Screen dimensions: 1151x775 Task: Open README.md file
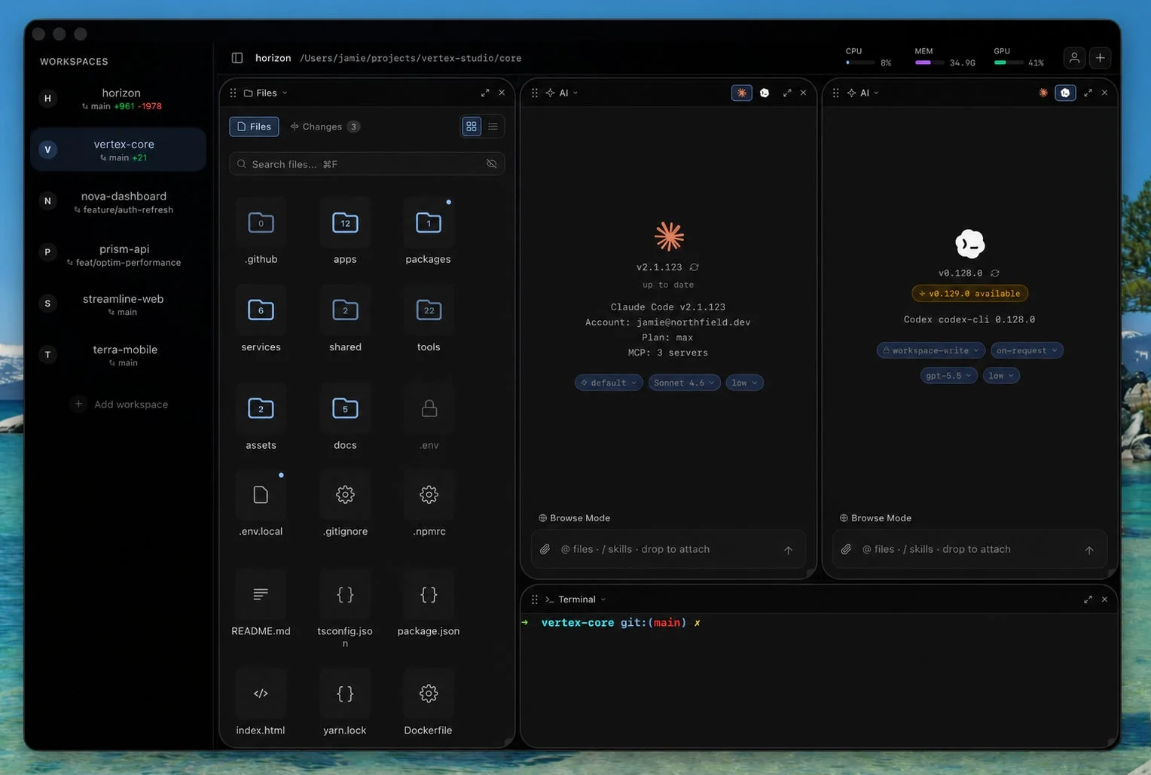[261, 604]
